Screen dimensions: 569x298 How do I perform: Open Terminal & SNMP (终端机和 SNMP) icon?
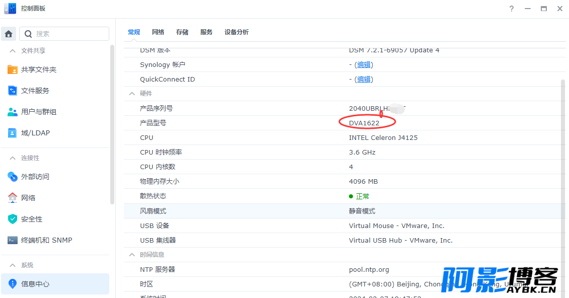click(13, 240)
